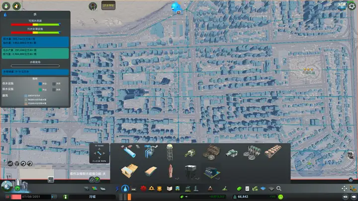Click the FPS counter display

coord(108,5)
